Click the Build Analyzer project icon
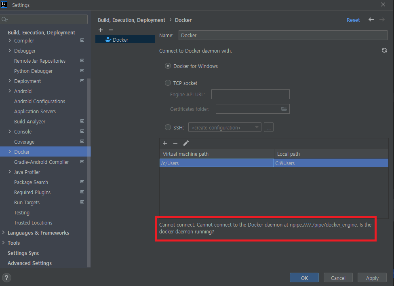The image size is (394, 286). pyautogui.click(x=82, y=121)
